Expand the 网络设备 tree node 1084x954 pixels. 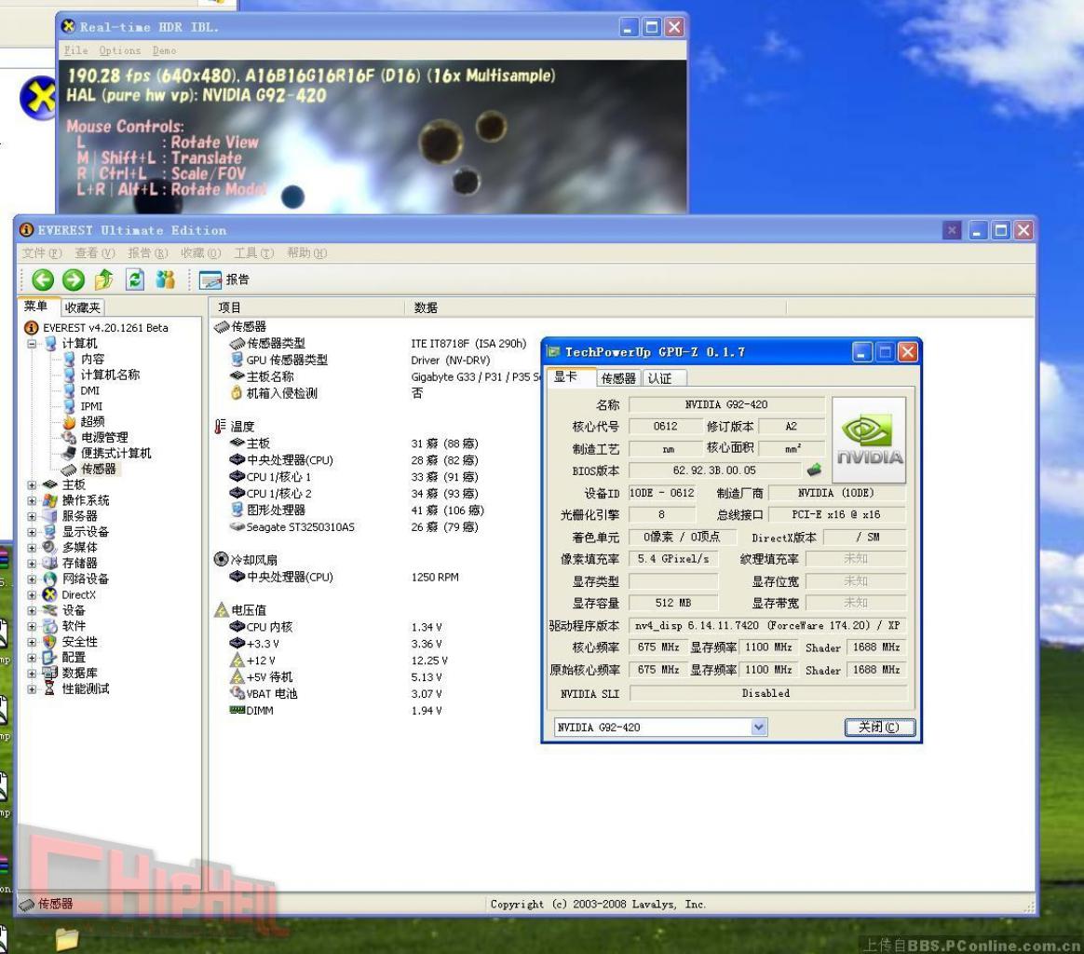32,579
